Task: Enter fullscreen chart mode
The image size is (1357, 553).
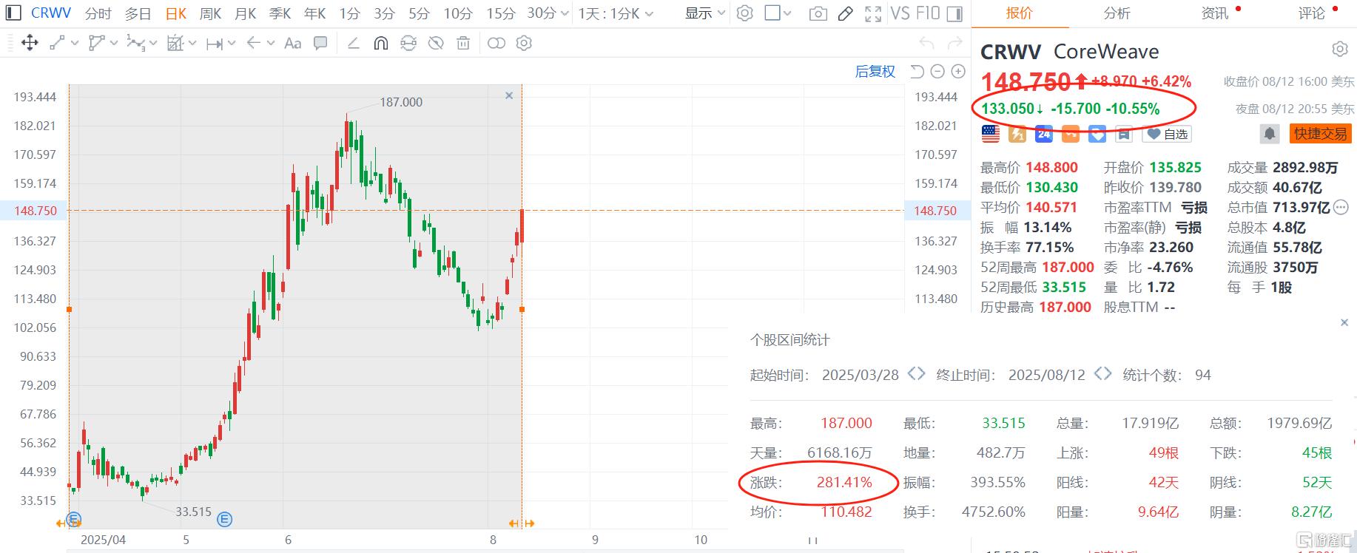Action: (873, 13)
